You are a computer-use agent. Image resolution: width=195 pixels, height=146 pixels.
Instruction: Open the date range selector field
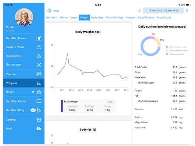(163, 11)
